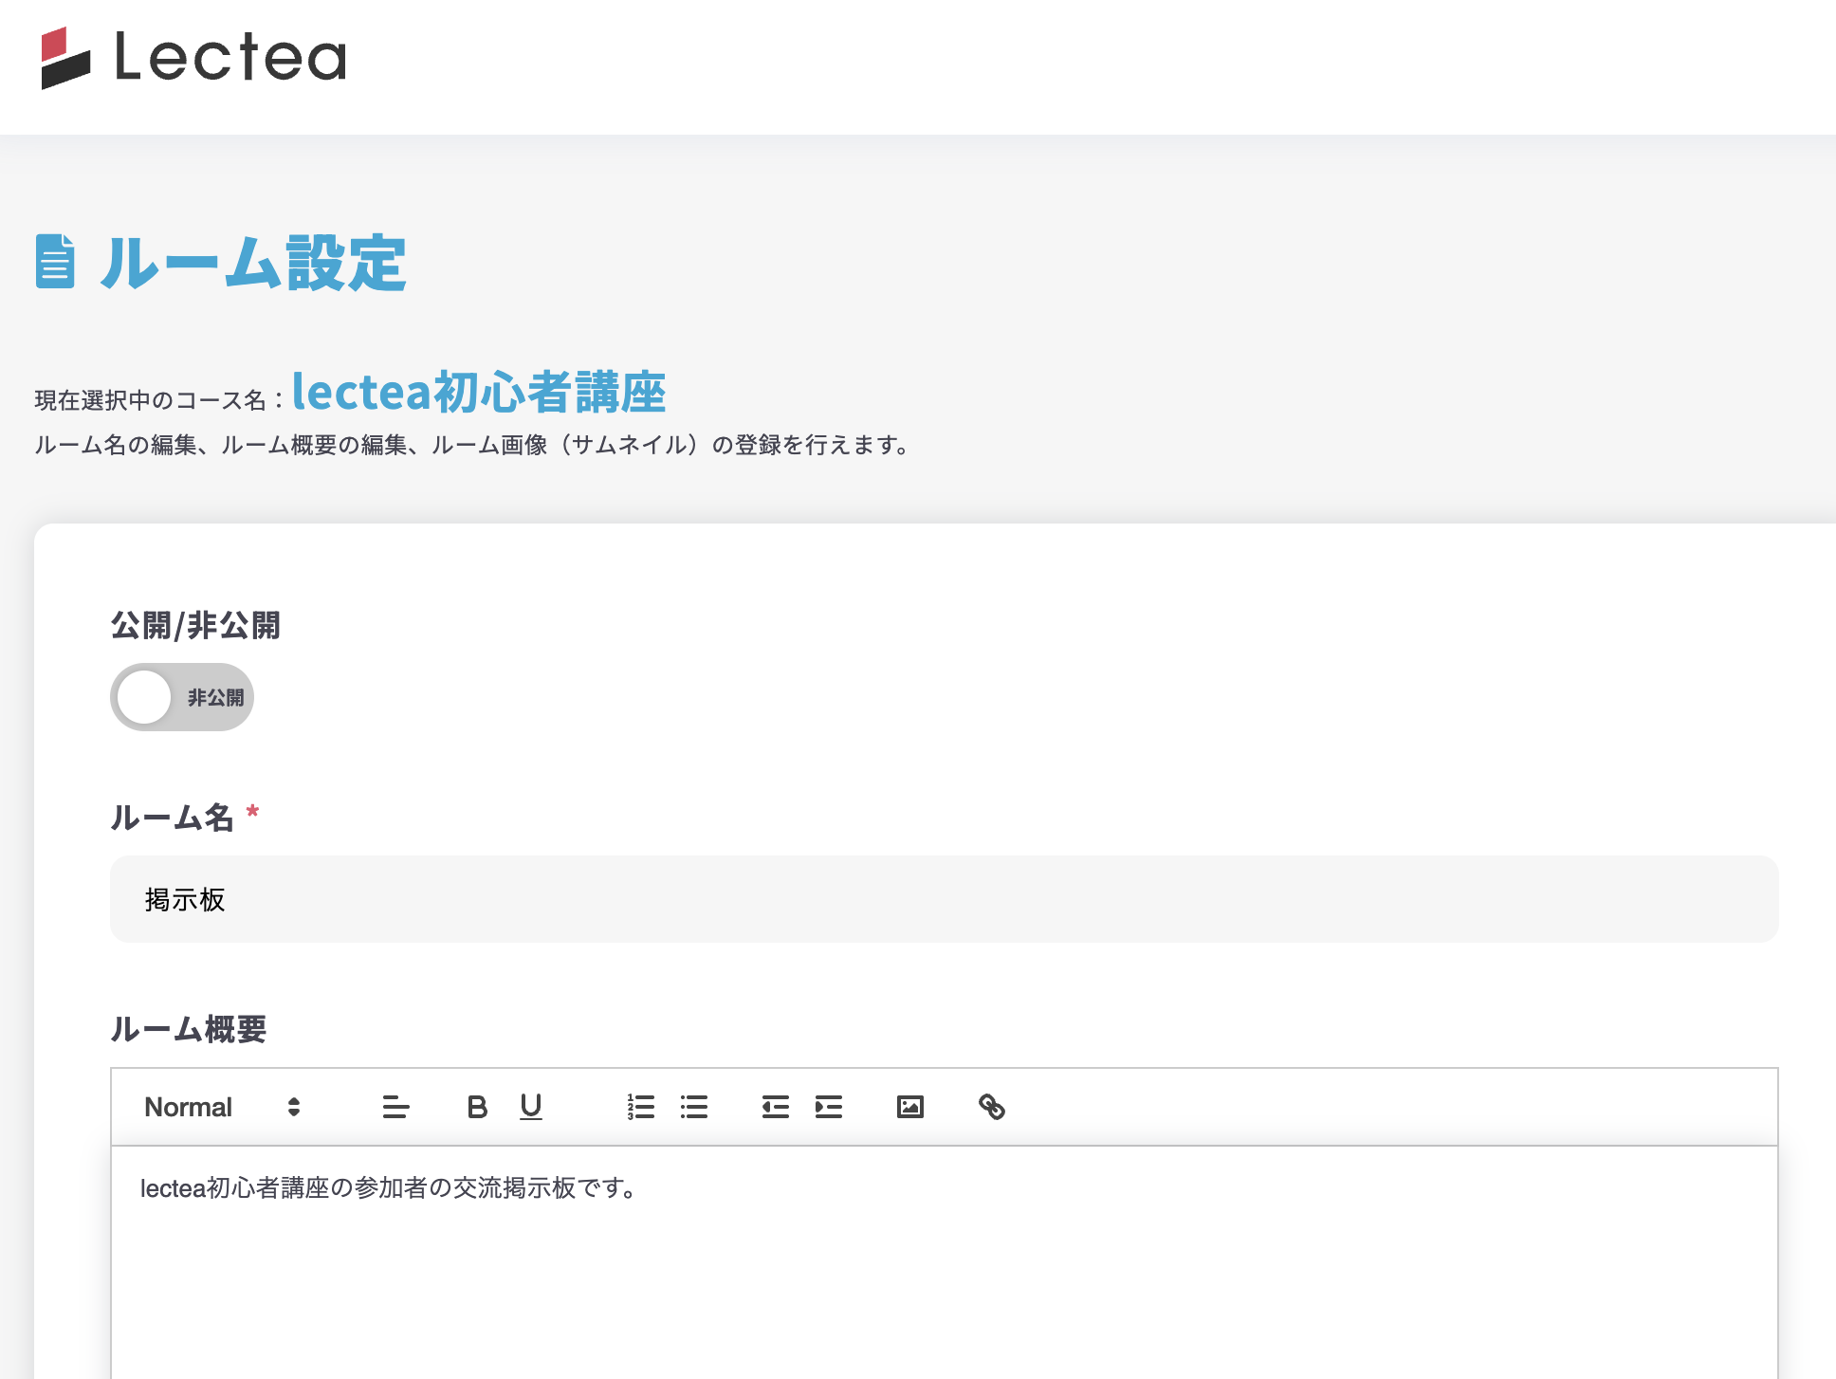The height and width of the screenshot is (1379, 1836).
Task: Click the Lectea logo
Action: point(193,58)
